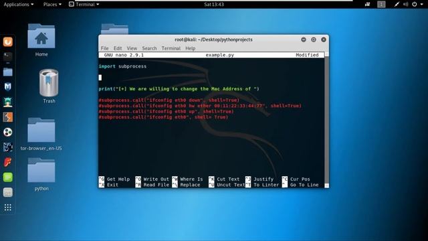428x241 pixels.
Task: Click the 'Where Is' nano shortcut
Action: pos(187,179)
